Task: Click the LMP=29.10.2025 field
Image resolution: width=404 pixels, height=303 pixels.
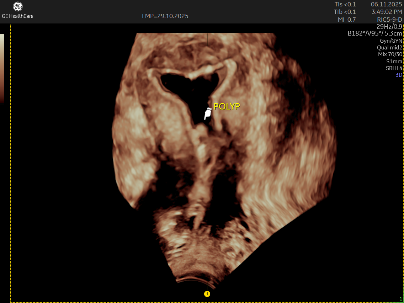Action: coord(165,16)
